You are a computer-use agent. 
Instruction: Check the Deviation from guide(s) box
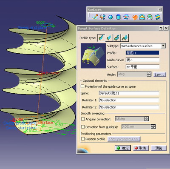point(83,126)
